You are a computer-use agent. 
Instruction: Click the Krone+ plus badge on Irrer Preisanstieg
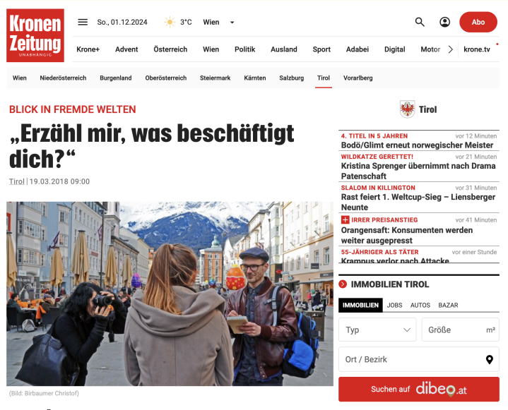click(345, 220)
